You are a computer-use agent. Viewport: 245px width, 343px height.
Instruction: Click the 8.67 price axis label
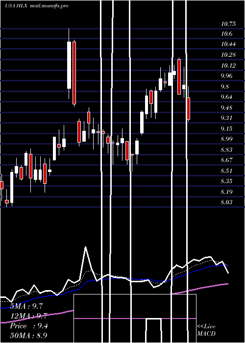(x=226, y=160)
